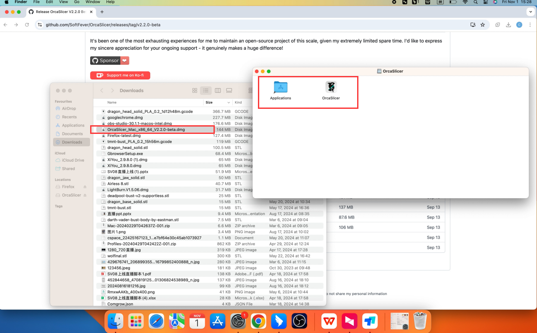Open the File menu
This screenshot has width=537, height=333.
36,2
